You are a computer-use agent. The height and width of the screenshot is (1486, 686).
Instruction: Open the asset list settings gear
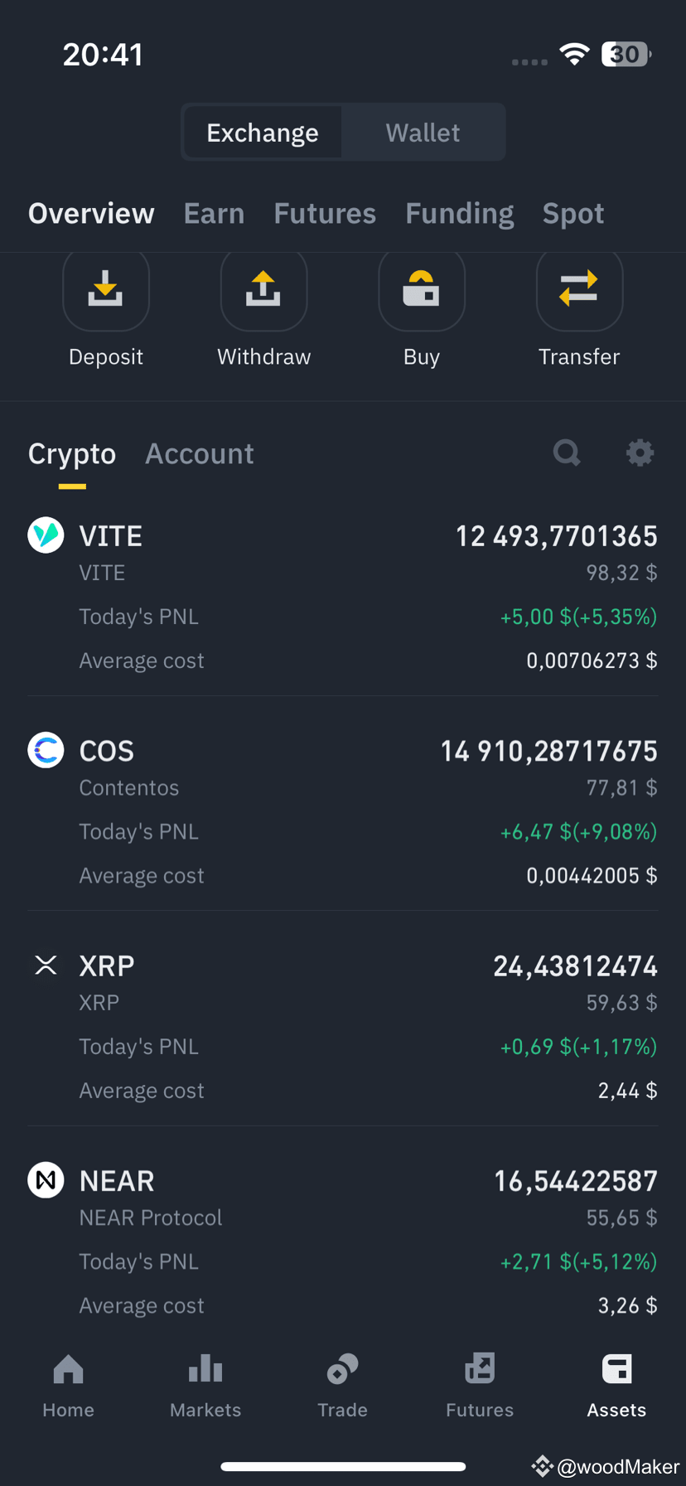[640, 453]
